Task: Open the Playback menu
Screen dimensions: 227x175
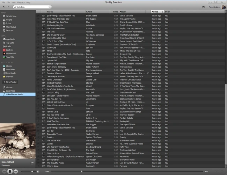Action: click(21, 2)
